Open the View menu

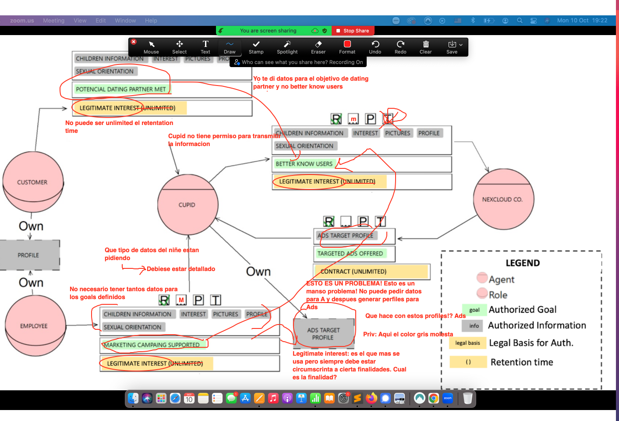[x=80, y=21]
